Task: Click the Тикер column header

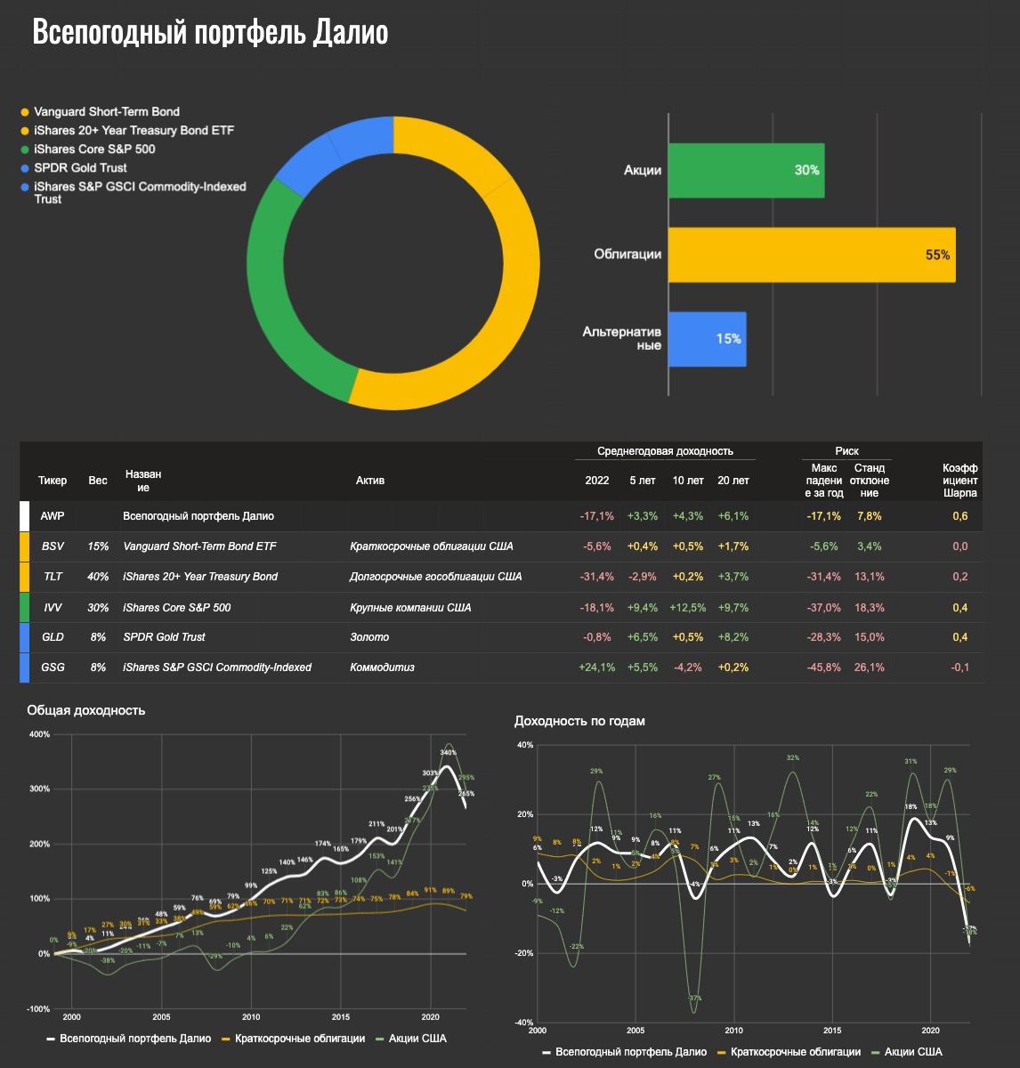Action: click(x=53, y=481)
